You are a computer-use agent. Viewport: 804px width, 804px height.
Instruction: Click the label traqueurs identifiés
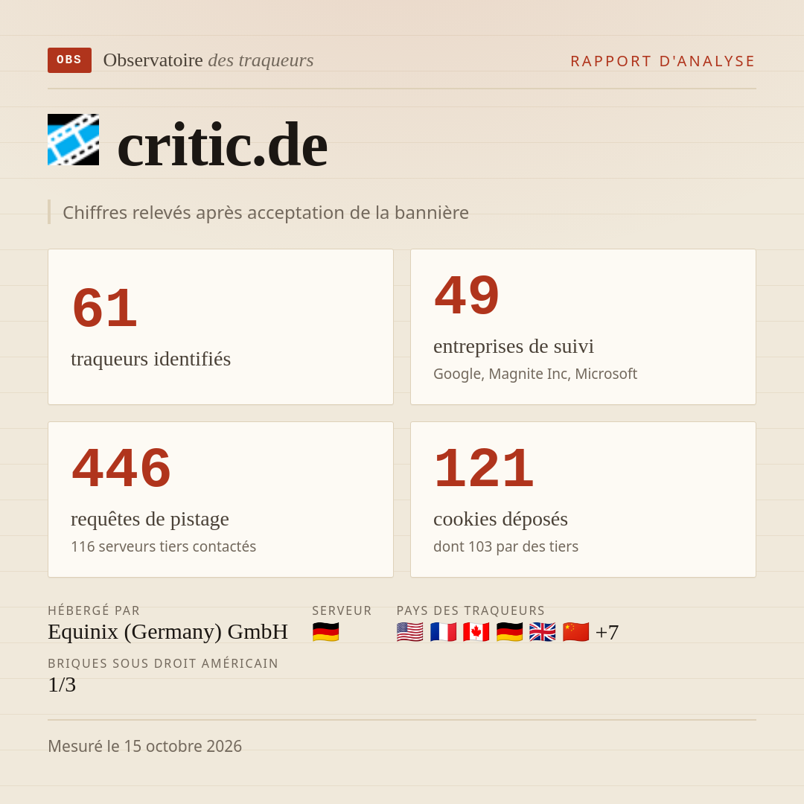tap(150, 359)
